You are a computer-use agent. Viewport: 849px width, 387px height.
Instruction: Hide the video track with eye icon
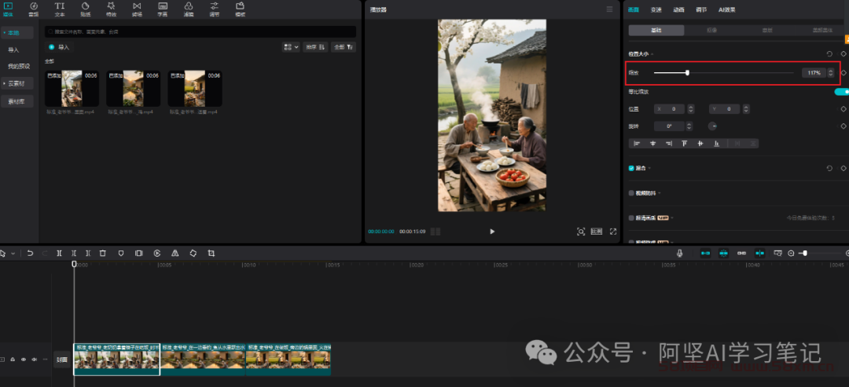(24, 360)
